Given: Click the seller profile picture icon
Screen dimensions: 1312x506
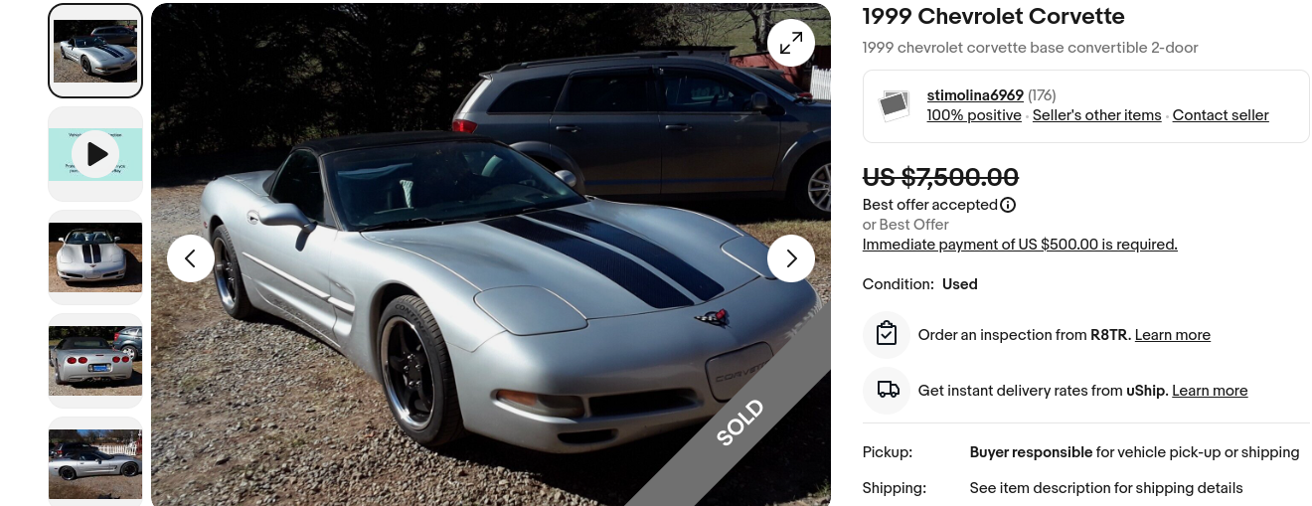Looking at the screenshot, I should pos(895,104).
